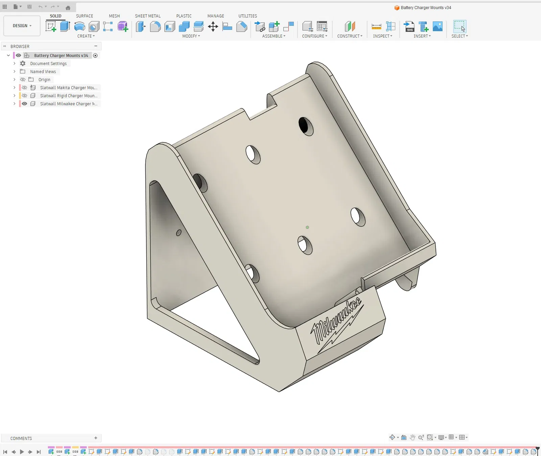Activate the window Select tool
541x456 pixels.
460,26
